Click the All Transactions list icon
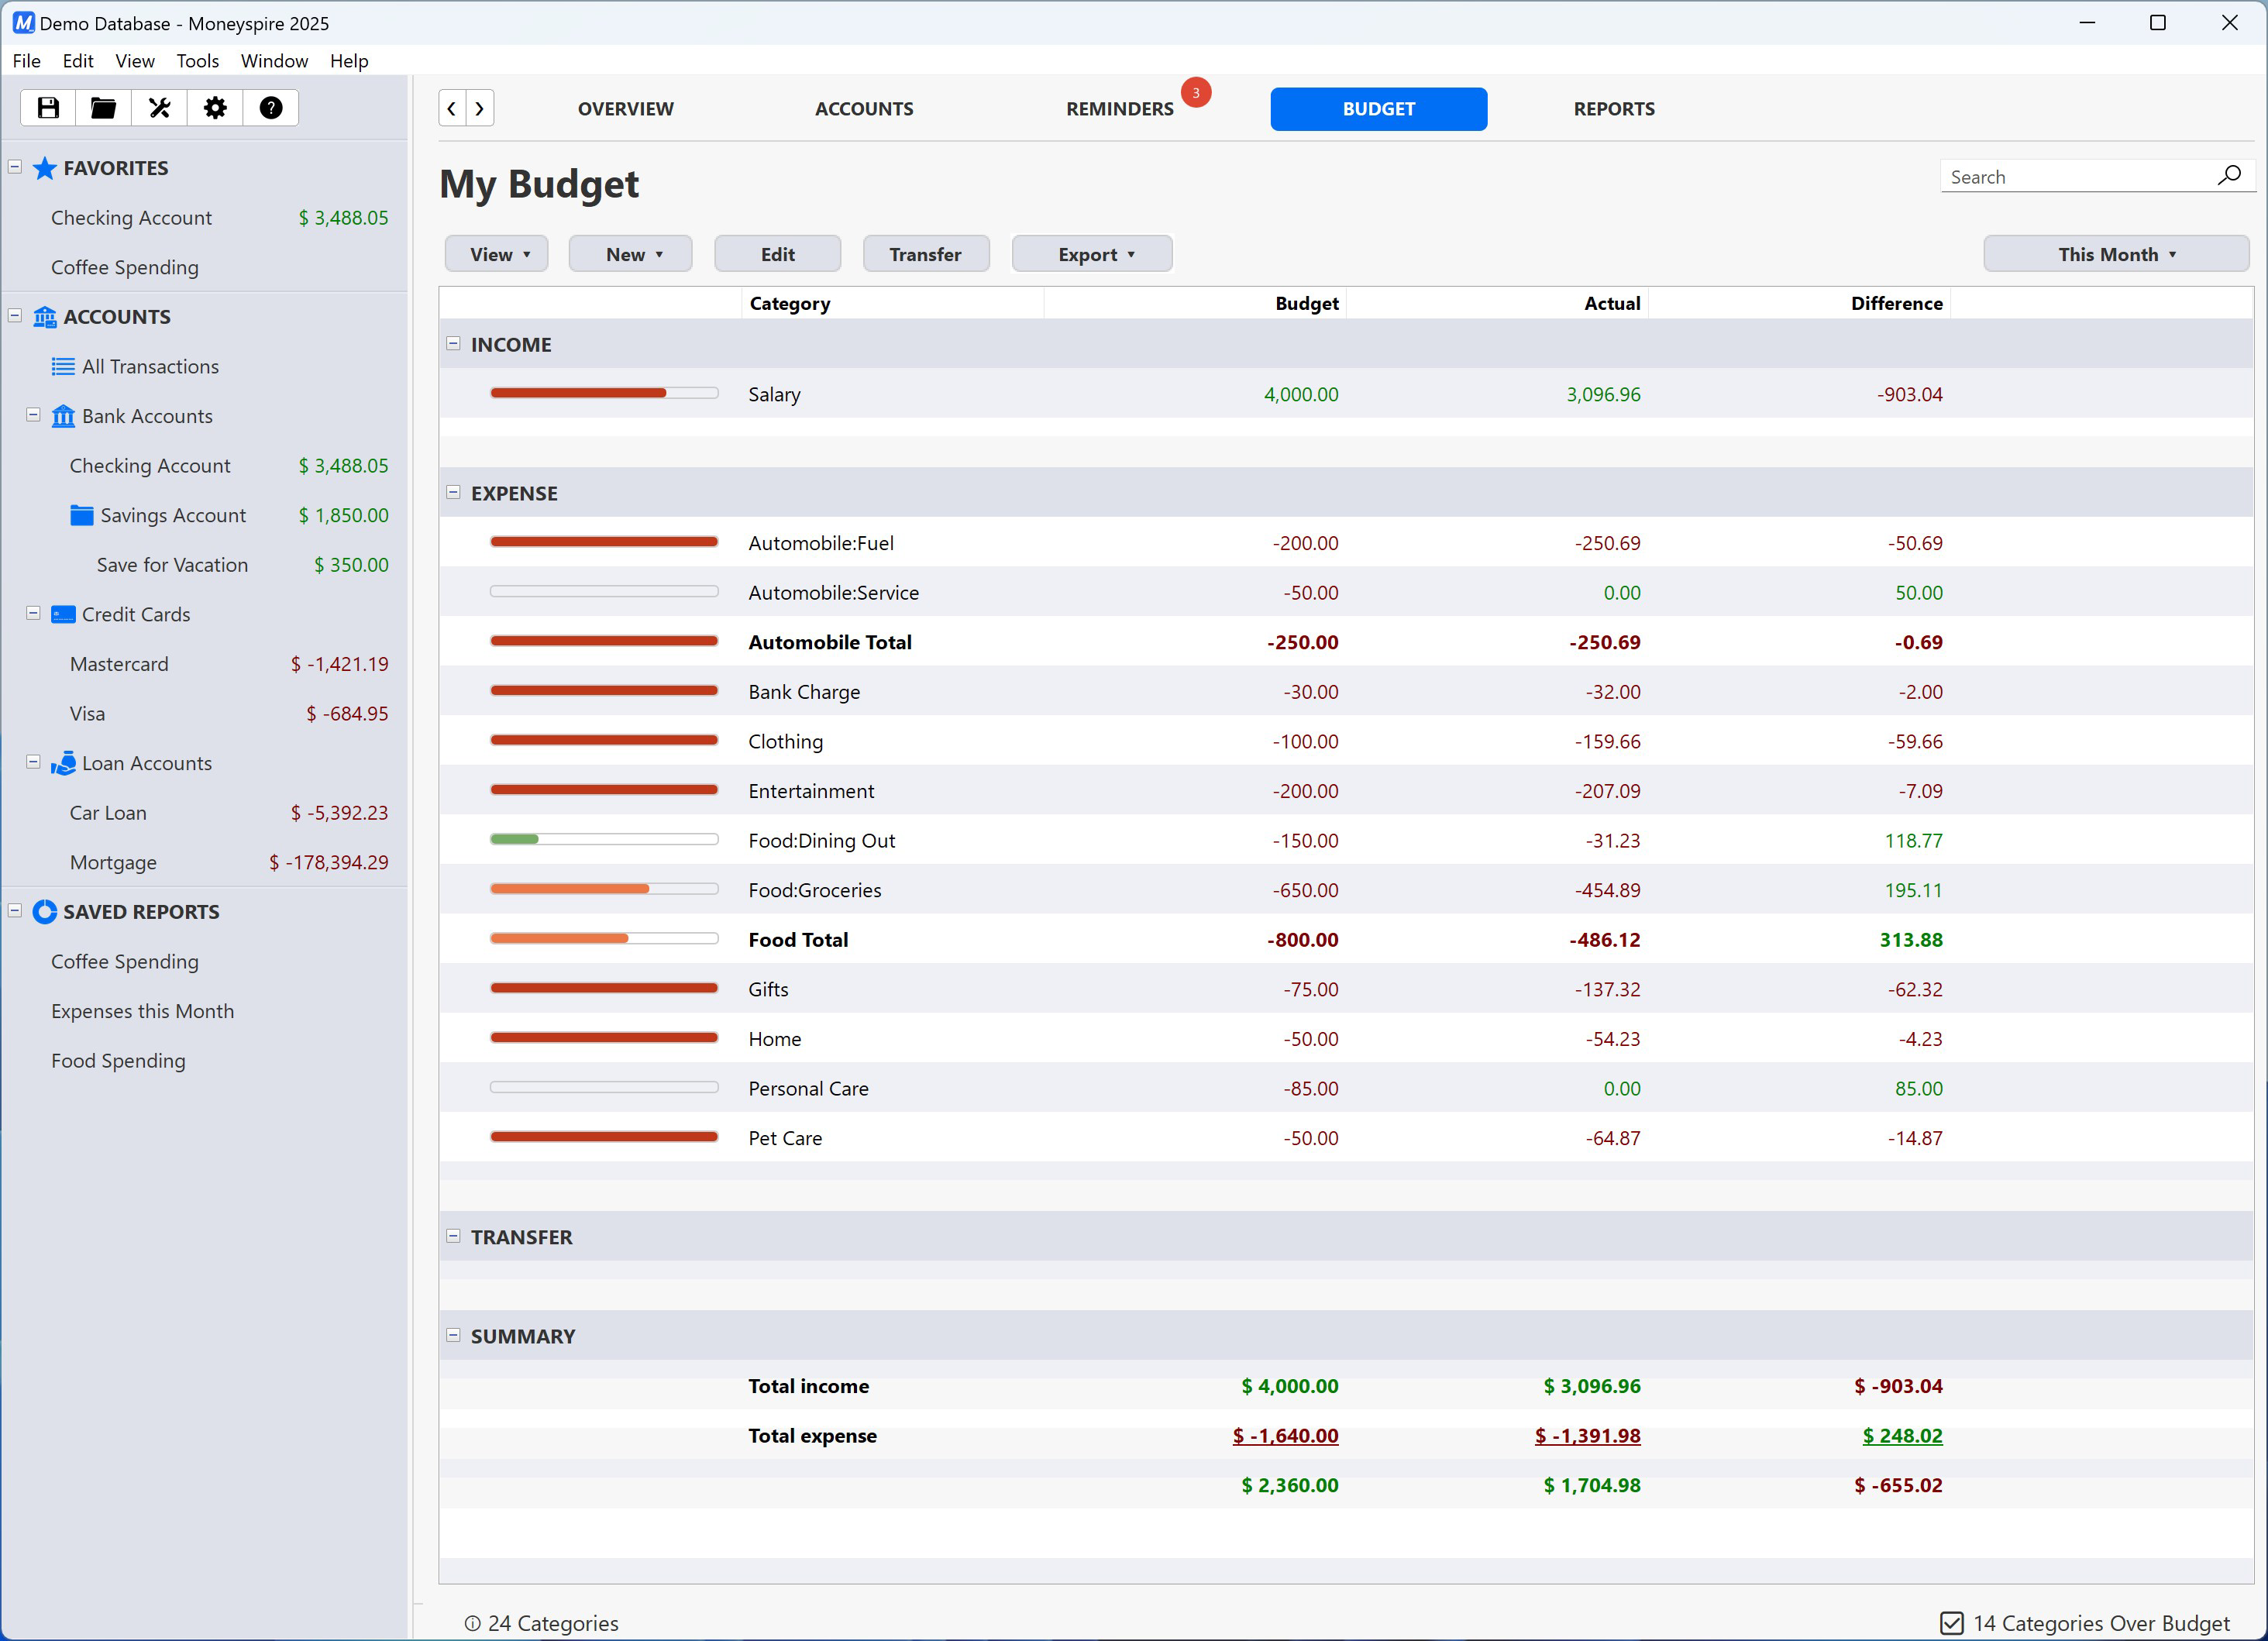The height and width of the screenshot is (1641, 2268). 63,366
